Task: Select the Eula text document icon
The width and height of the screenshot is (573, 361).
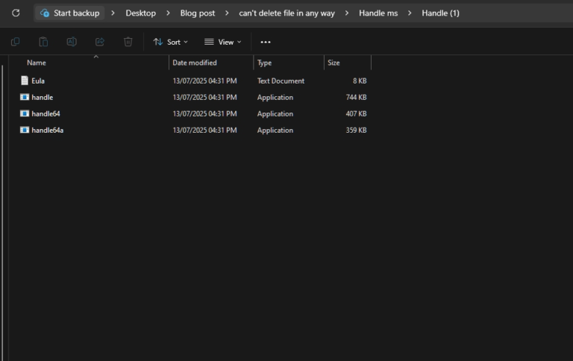Action: 25,81
